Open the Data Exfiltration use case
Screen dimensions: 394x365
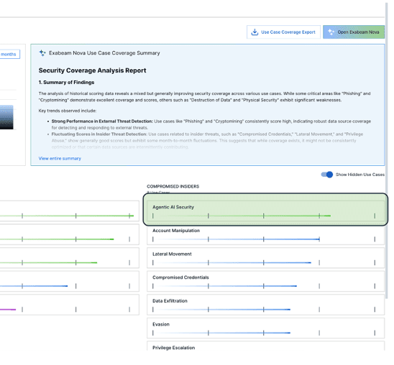point(265,305)
